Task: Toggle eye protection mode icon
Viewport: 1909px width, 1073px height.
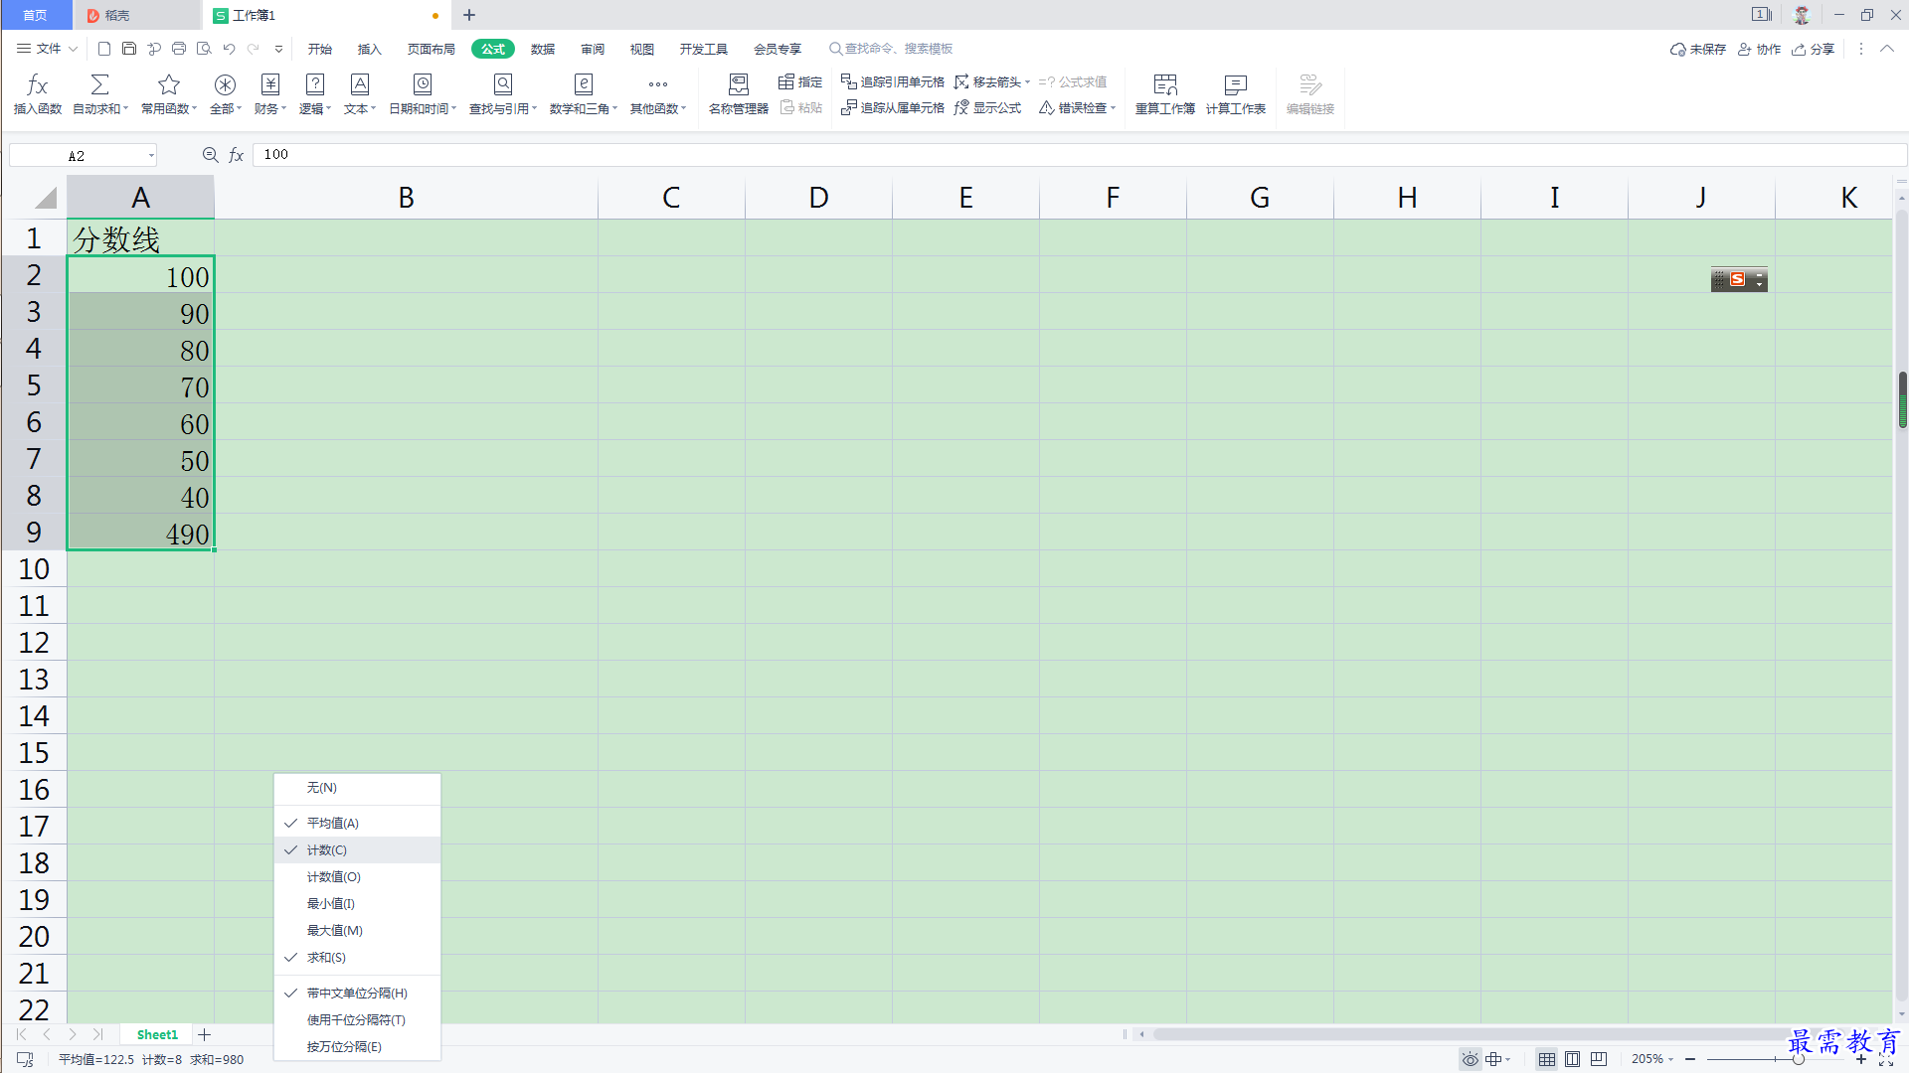Action: coord(1470,1059)
